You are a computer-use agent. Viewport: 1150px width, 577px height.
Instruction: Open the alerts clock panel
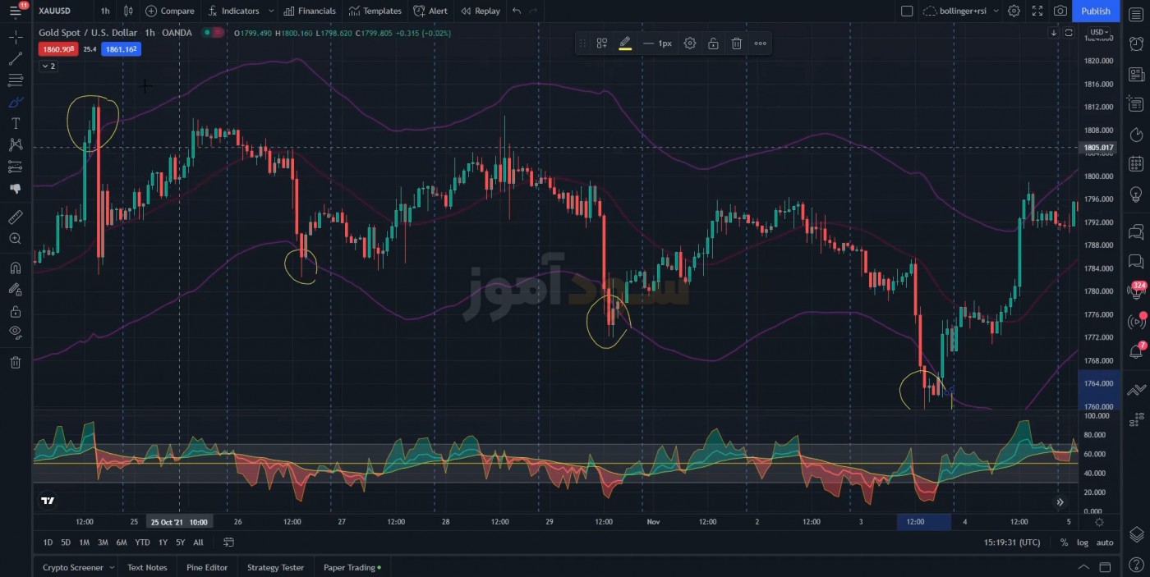[1136, 44]
